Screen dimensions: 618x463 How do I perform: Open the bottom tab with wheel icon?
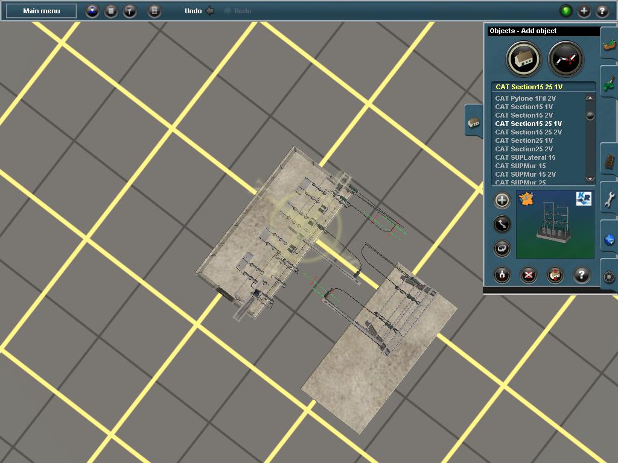click(609, 276)
